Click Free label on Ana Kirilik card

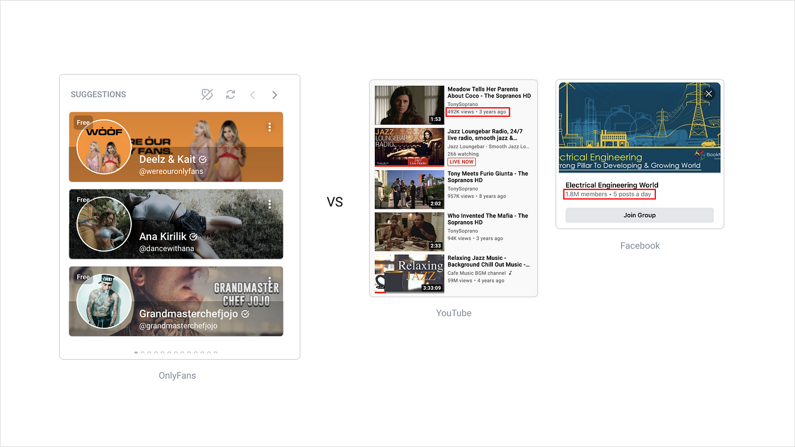coord(83,200)
